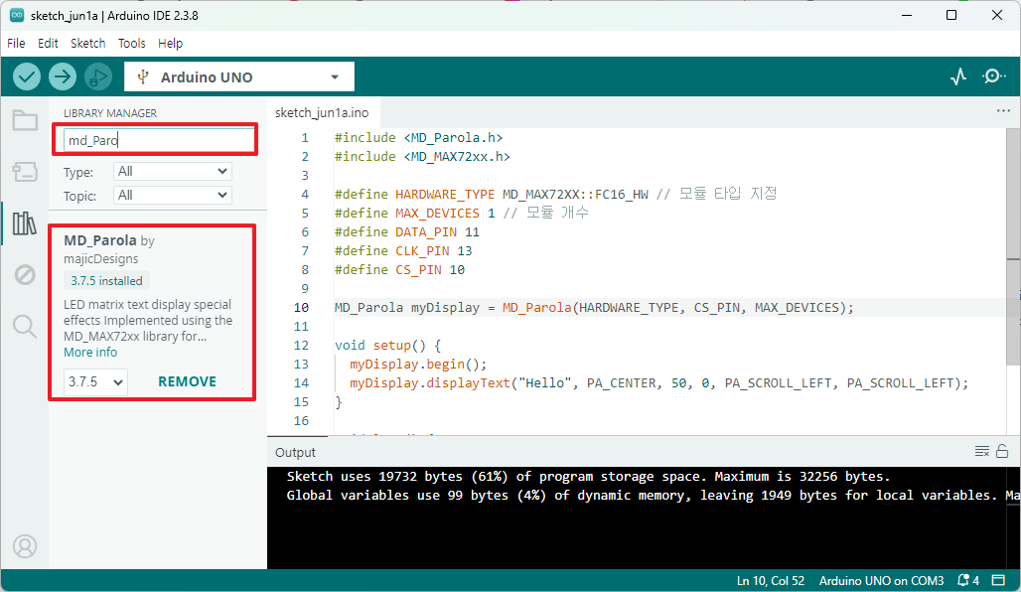Image resolution: width=1021 pixels, height=592 pixels.
Task: Click the Arduino IDE app icon in title bar
Action: click(17, 15)
